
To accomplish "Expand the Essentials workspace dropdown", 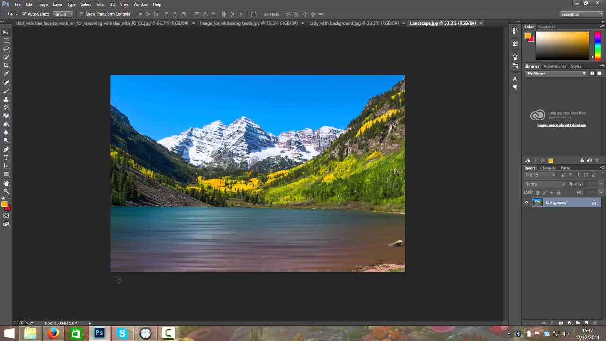I will click(581, 14).
